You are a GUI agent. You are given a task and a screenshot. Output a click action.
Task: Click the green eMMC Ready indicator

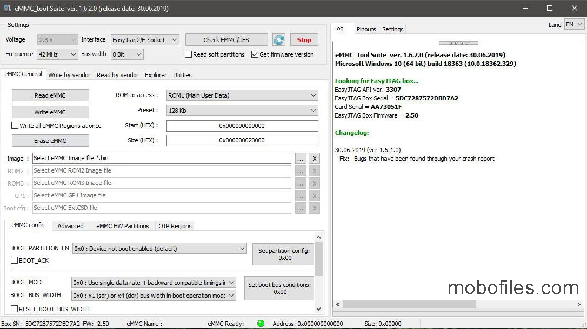click(x=261, y=324)
